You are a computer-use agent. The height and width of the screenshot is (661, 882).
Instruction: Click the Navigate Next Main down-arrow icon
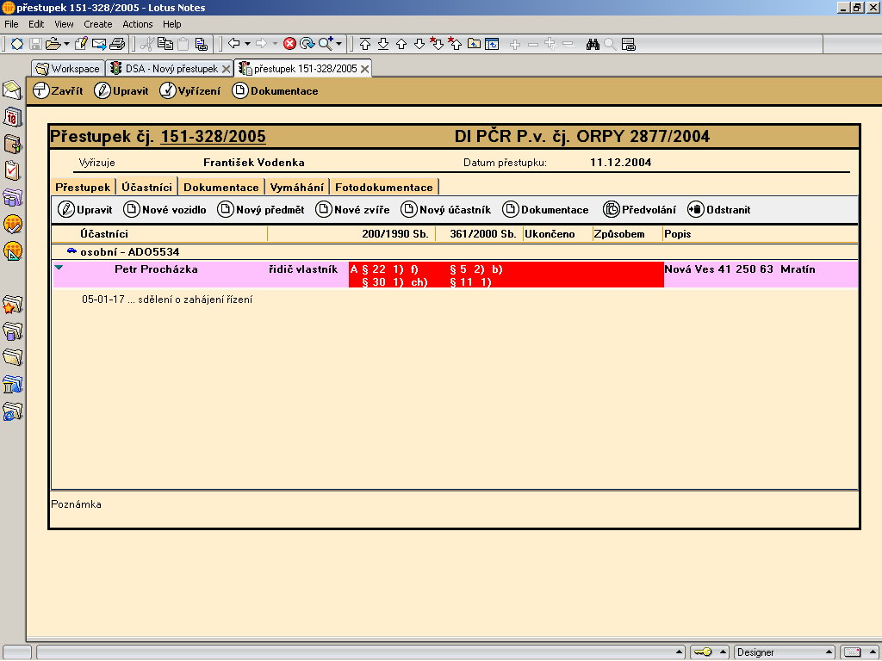[419, 44]
